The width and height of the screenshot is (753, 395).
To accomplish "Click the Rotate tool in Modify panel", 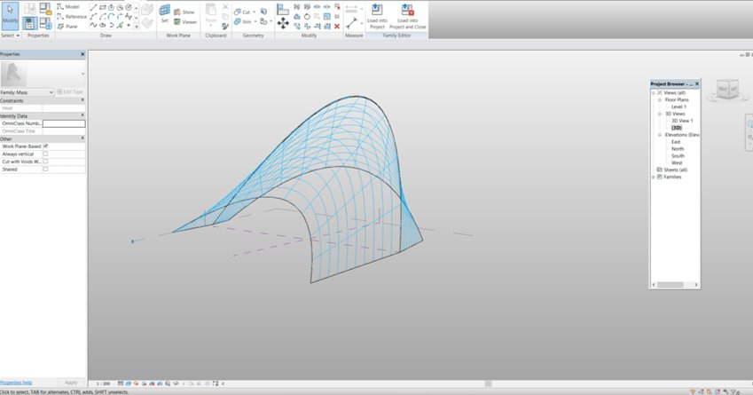I will click(307, 16).
